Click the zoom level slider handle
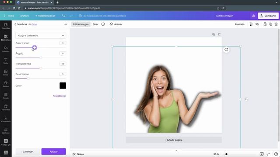This screenshot has width=280, height=157. point(226,154)
